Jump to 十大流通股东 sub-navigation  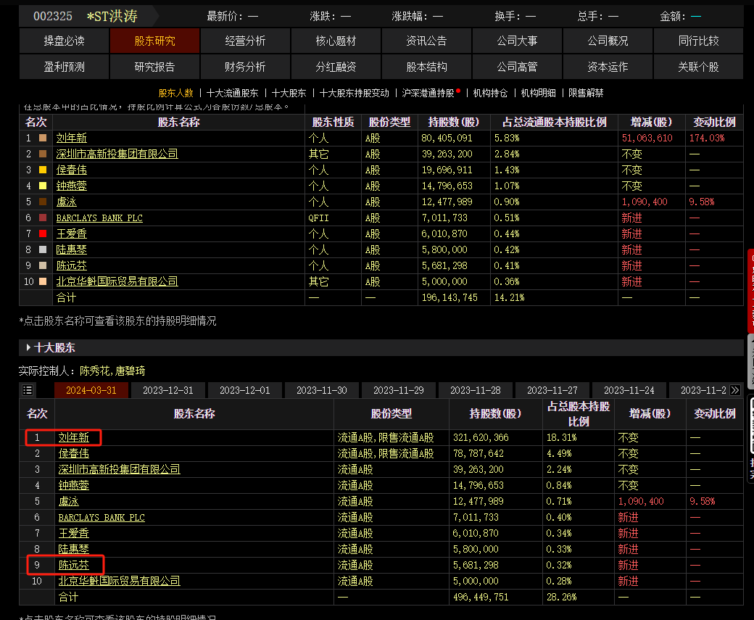(x=232, y=93)
